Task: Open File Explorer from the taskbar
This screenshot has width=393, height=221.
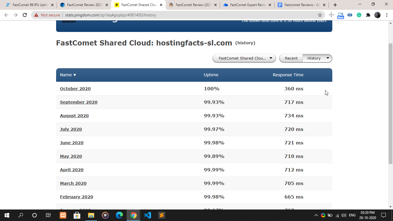Action: [x=91, y=215]
